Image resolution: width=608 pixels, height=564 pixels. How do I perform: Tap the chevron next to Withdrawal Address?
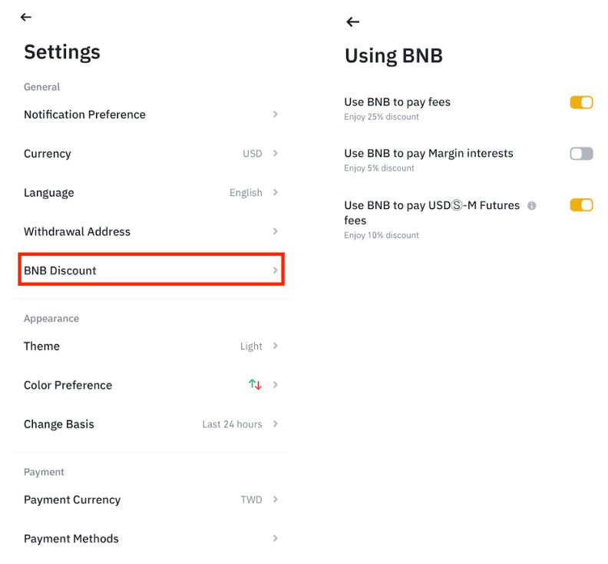tap(275, 231)
